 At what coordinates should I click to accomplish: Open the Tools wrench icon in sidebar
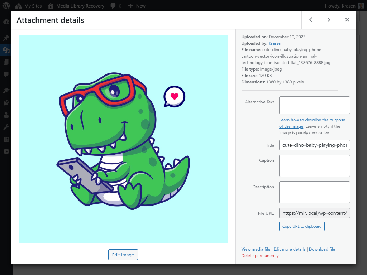(6, 127)
